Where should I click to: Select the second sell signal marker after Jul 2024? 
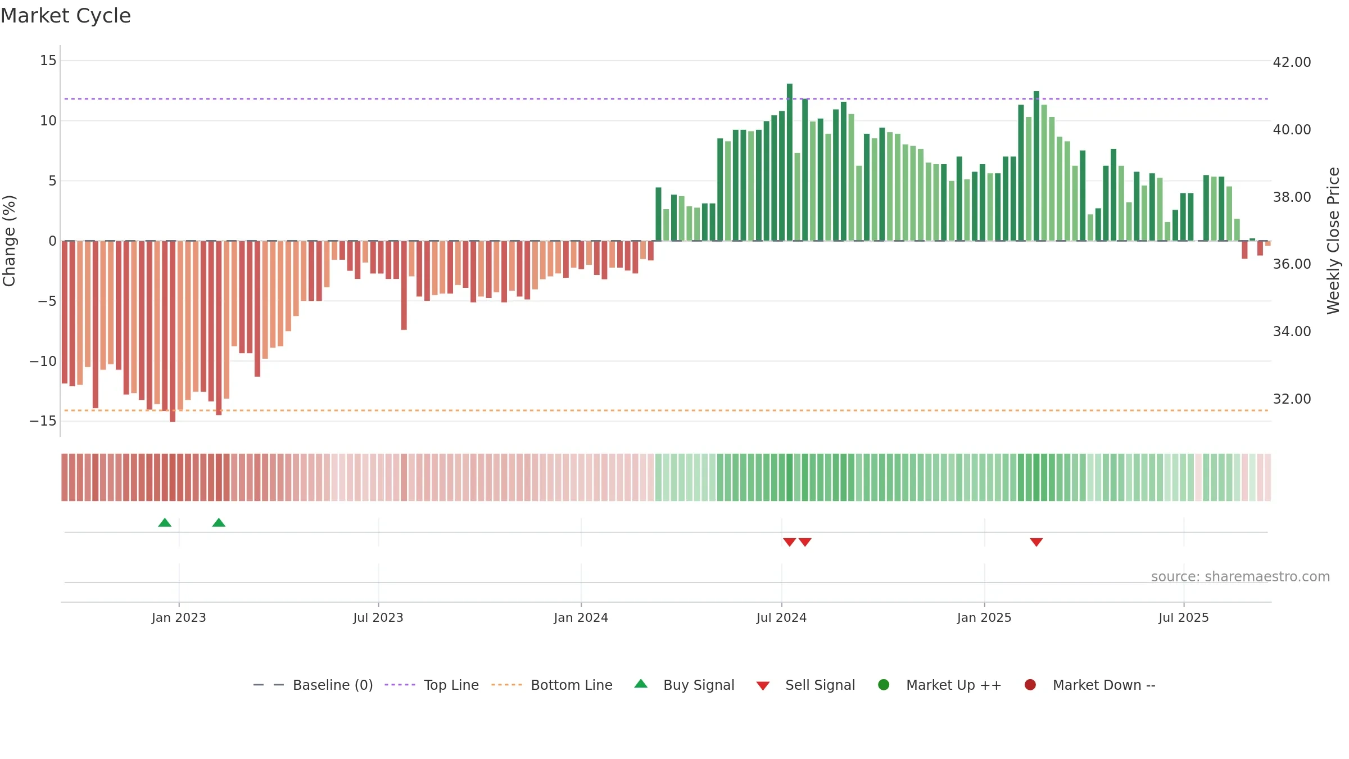tap(805, 542)
